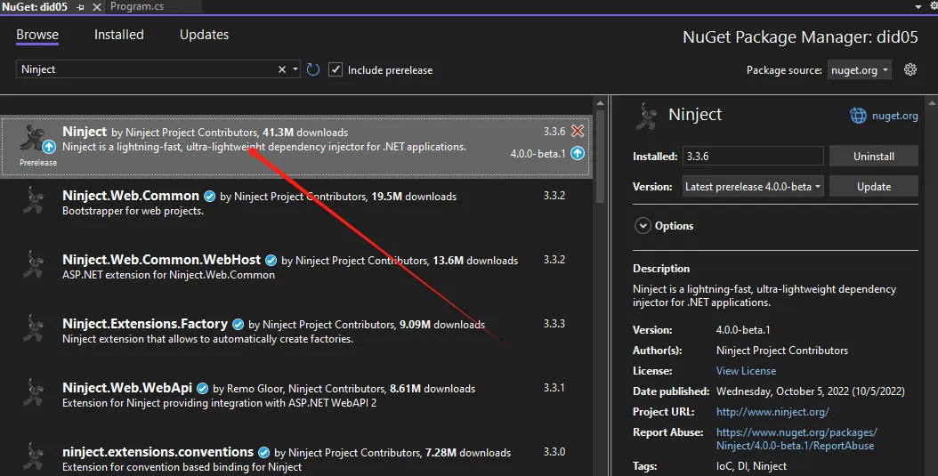Open the Report Abuse link
Image resolution: width=938 pixels, height=476 pixels.
coord(796,439)
